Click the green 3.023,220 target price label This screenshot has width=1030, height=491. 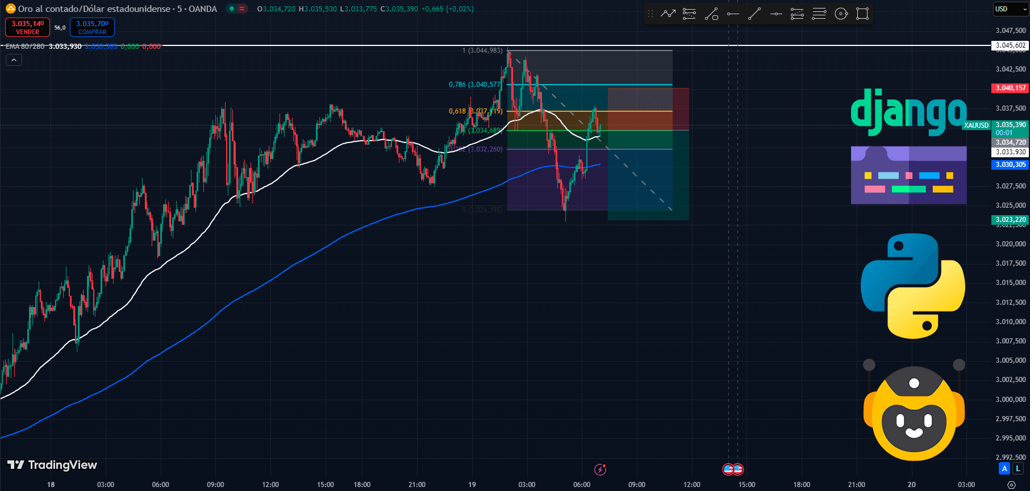coord(1011,220)
